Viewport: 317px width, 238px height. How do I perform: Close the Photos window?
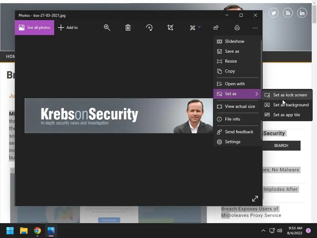click(255, 15)
